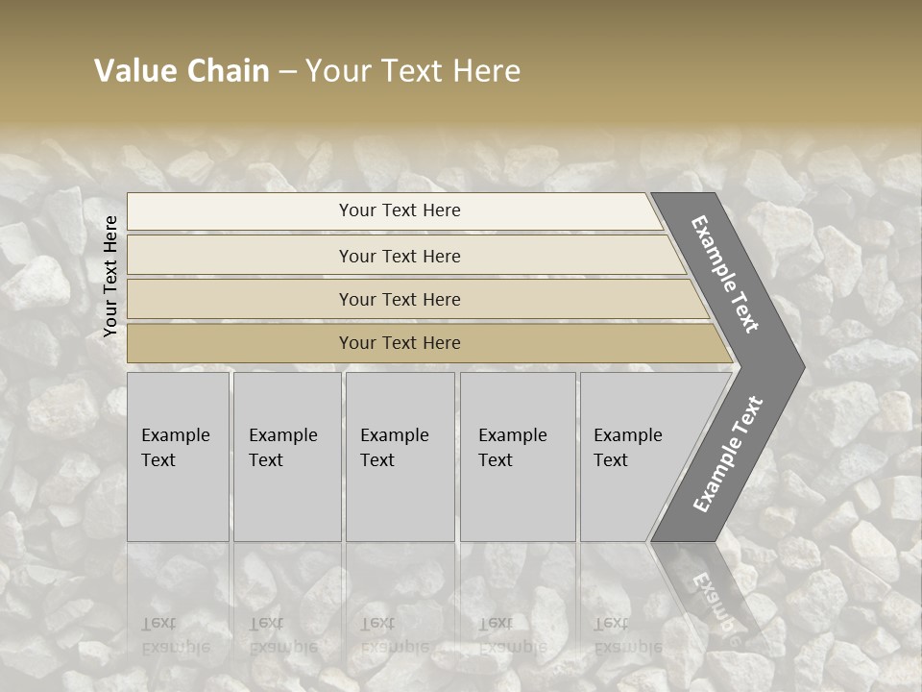Select the first 'Example Text' gray box
The image size is (922, 692).
pyautogui.click(x=177, y=456)
